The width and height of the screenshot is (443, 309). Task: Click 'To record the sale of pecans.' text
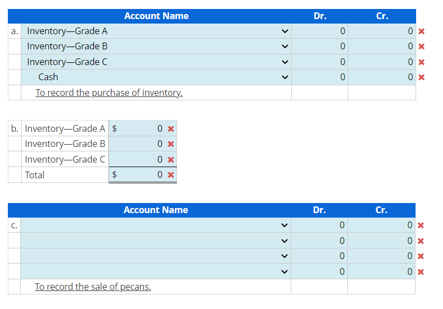[93, 287]
